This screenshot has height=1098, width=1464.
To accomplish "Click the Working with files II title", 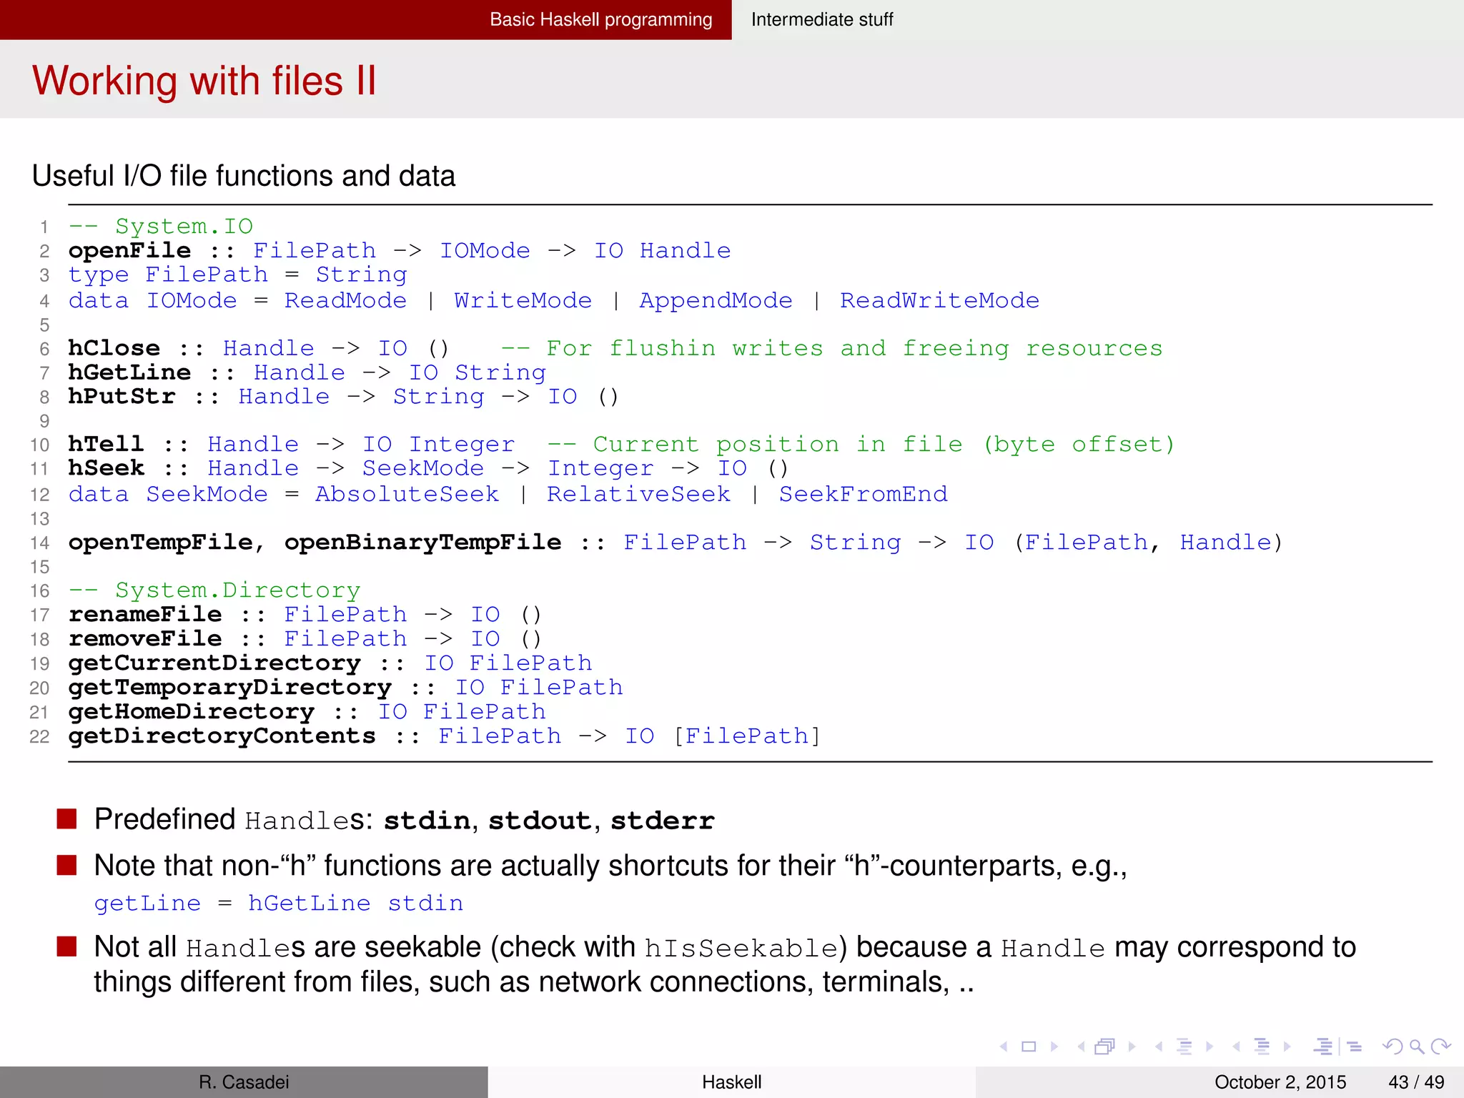I will point(204,80).
